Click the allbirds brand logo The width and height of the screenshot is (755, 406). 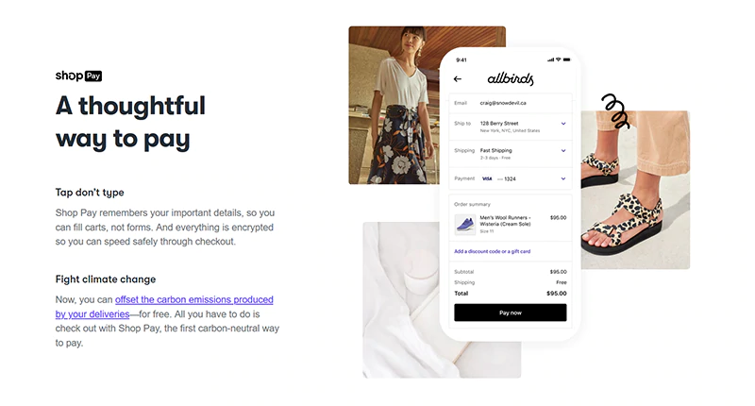[510, 79]
